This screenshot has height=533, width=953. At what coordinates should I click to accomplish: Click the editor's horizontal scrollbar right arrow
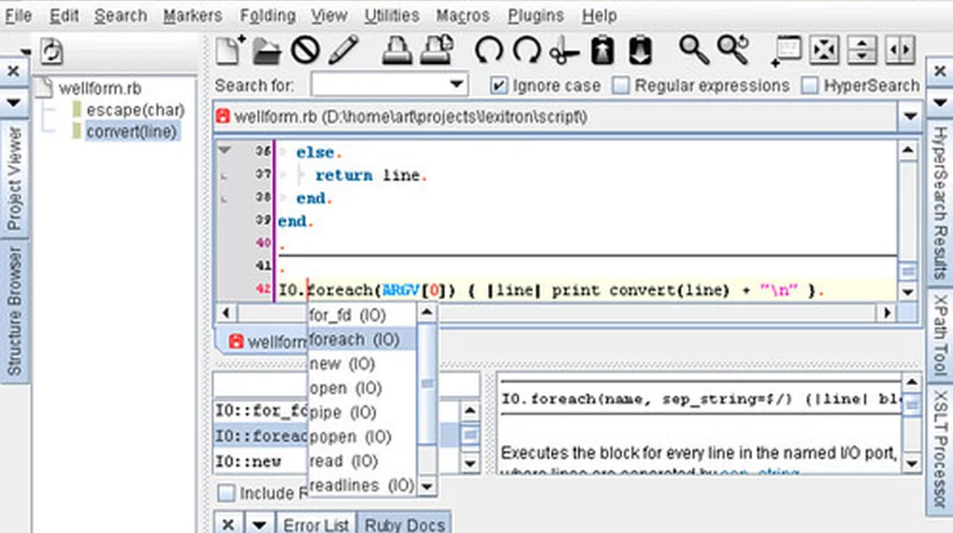point(888,313)
